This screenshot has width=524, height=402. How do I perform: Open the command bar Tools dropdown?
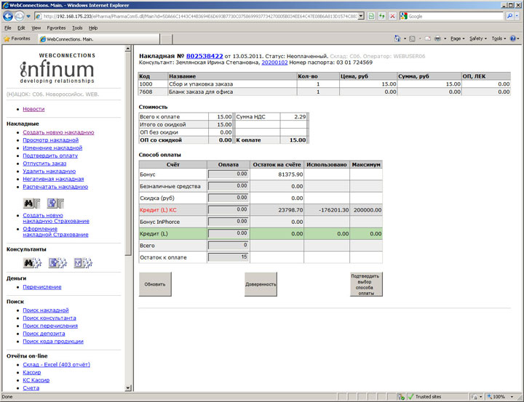coord(499,39)
